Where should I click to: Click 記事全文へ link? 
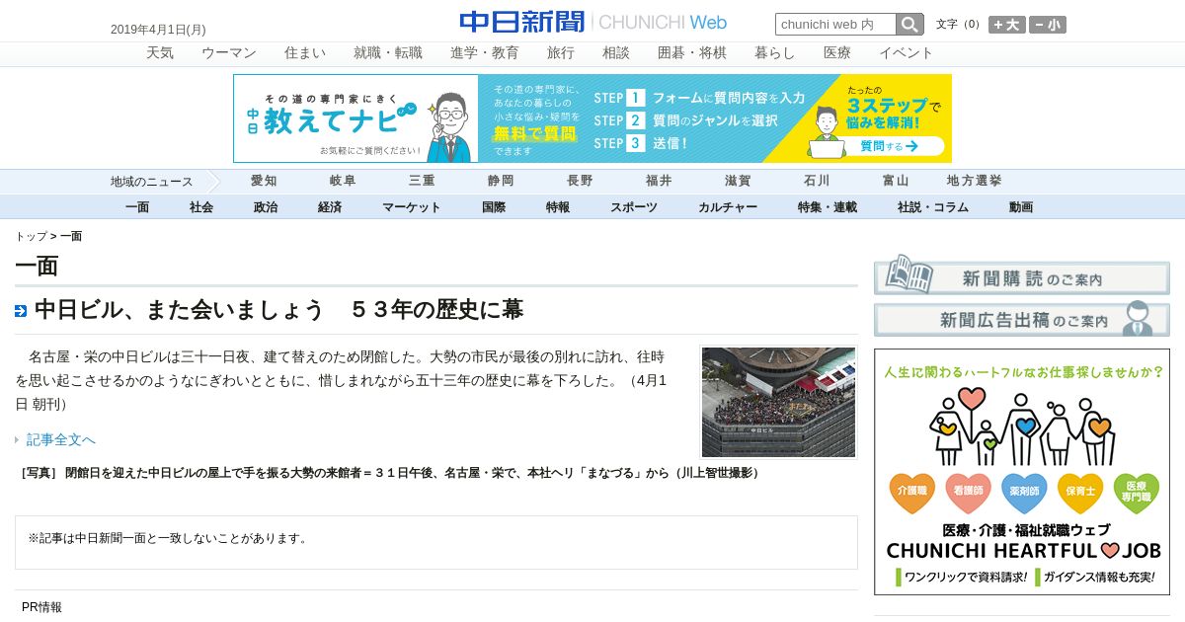[x=61, y=439]
